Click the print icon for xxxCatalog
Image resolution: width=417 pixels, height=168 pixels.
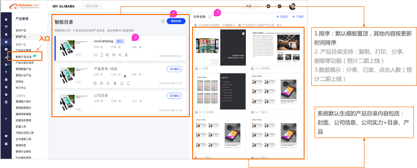click(x=114, y=55)
